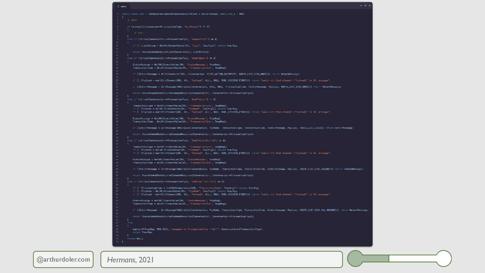The height and width of the screenshot is (273, 485).
Task: Close the work.c editor window
Action: click(x=370, y=6)
